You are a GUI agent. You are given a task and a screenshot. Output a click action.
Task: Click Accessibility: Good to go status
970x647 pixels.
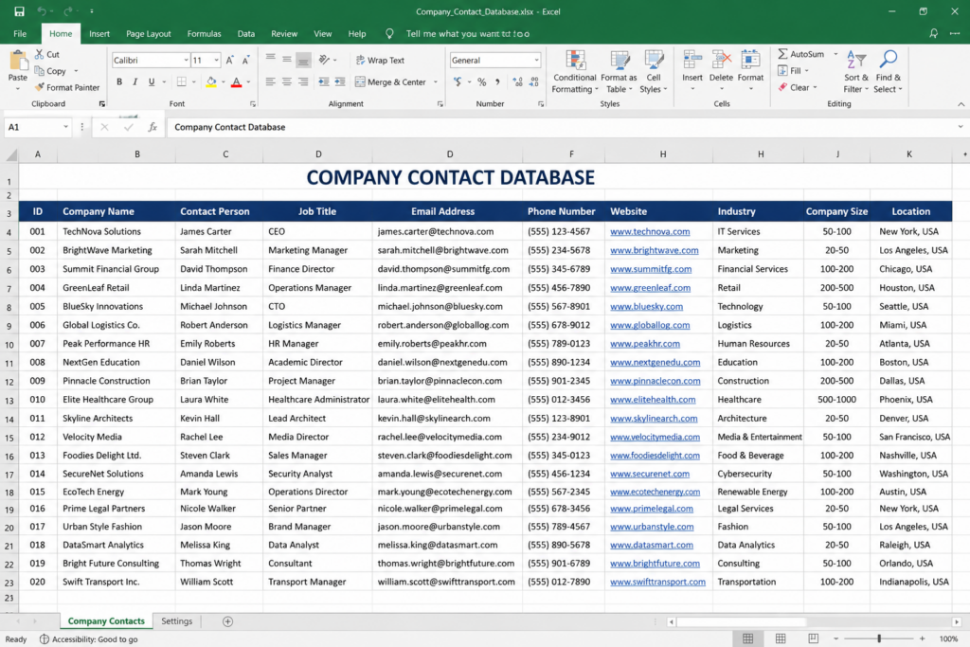tap(88, 639)
